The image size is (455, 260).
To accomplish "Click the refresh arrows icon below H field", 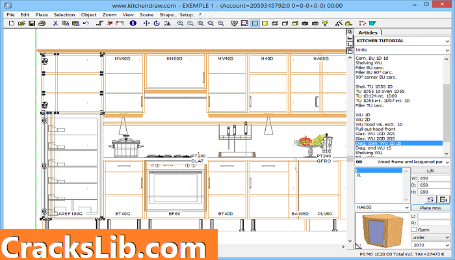I will pyautogui.click(x=430, y=200).
